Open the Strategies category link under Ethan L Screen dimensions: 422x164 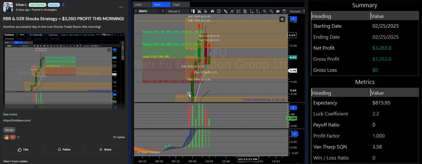pyautogui.click(x=50, y=10)
